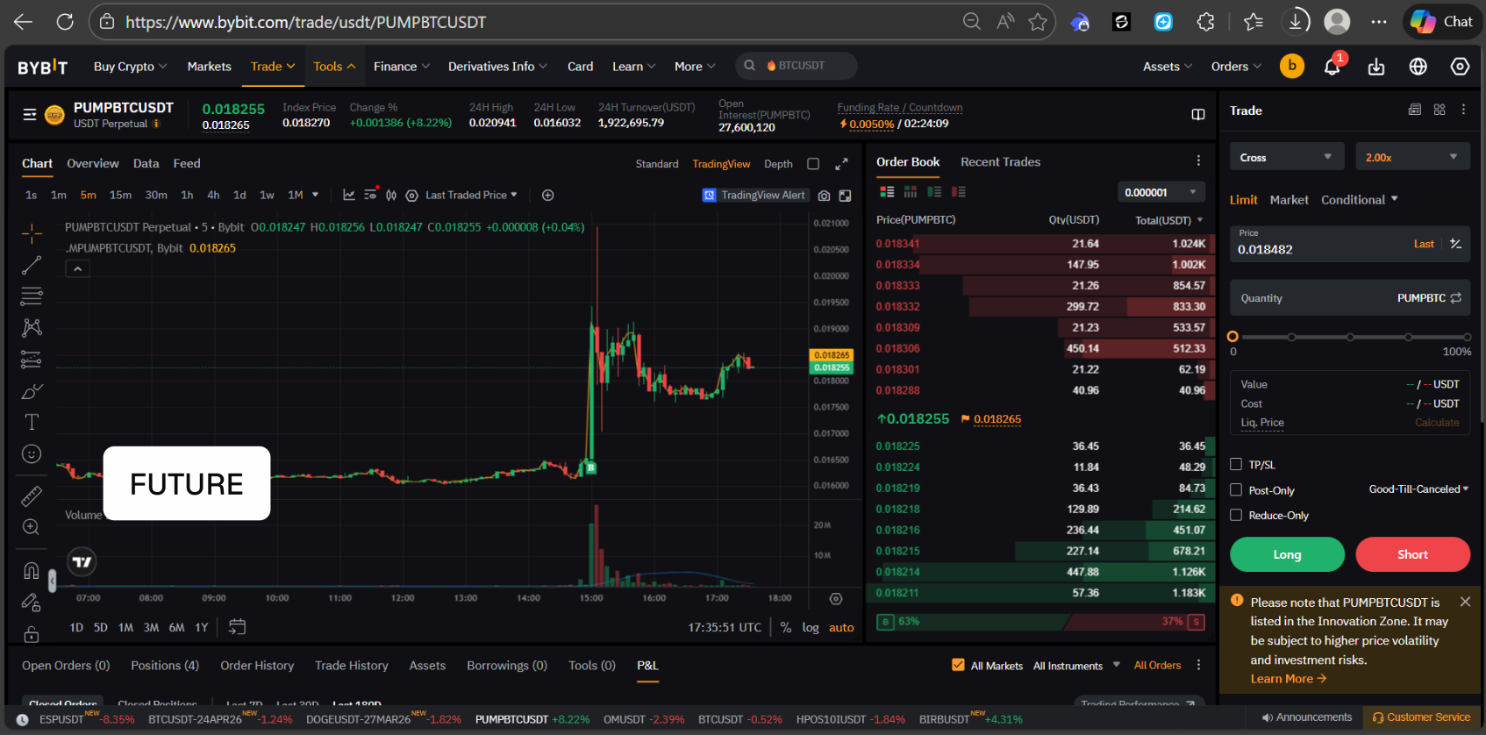The height and width of the screenshot is (735, 1486).
Task: Select the pitchfork pattern tool
Action: (32, 327)
